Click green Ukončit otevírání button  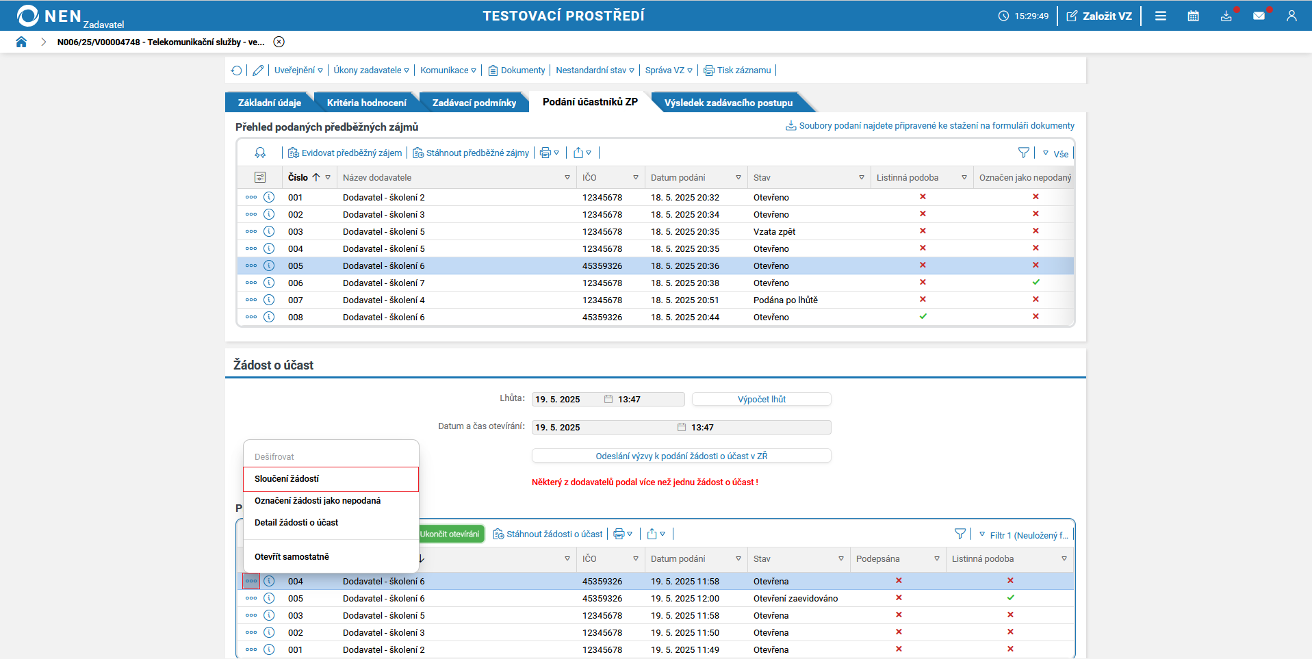pos(450,534)
